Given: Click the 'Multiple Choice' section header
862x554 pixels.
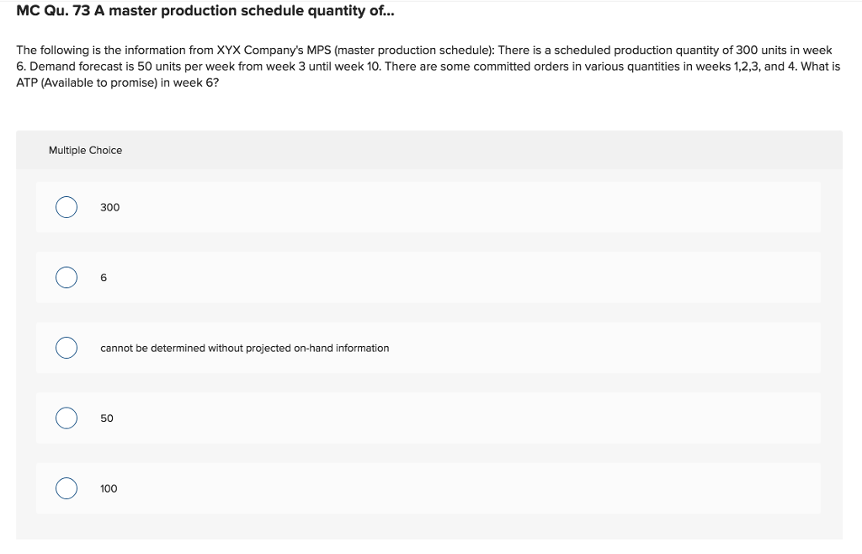Looking at the screenshot, I should (x=86, y=150).
